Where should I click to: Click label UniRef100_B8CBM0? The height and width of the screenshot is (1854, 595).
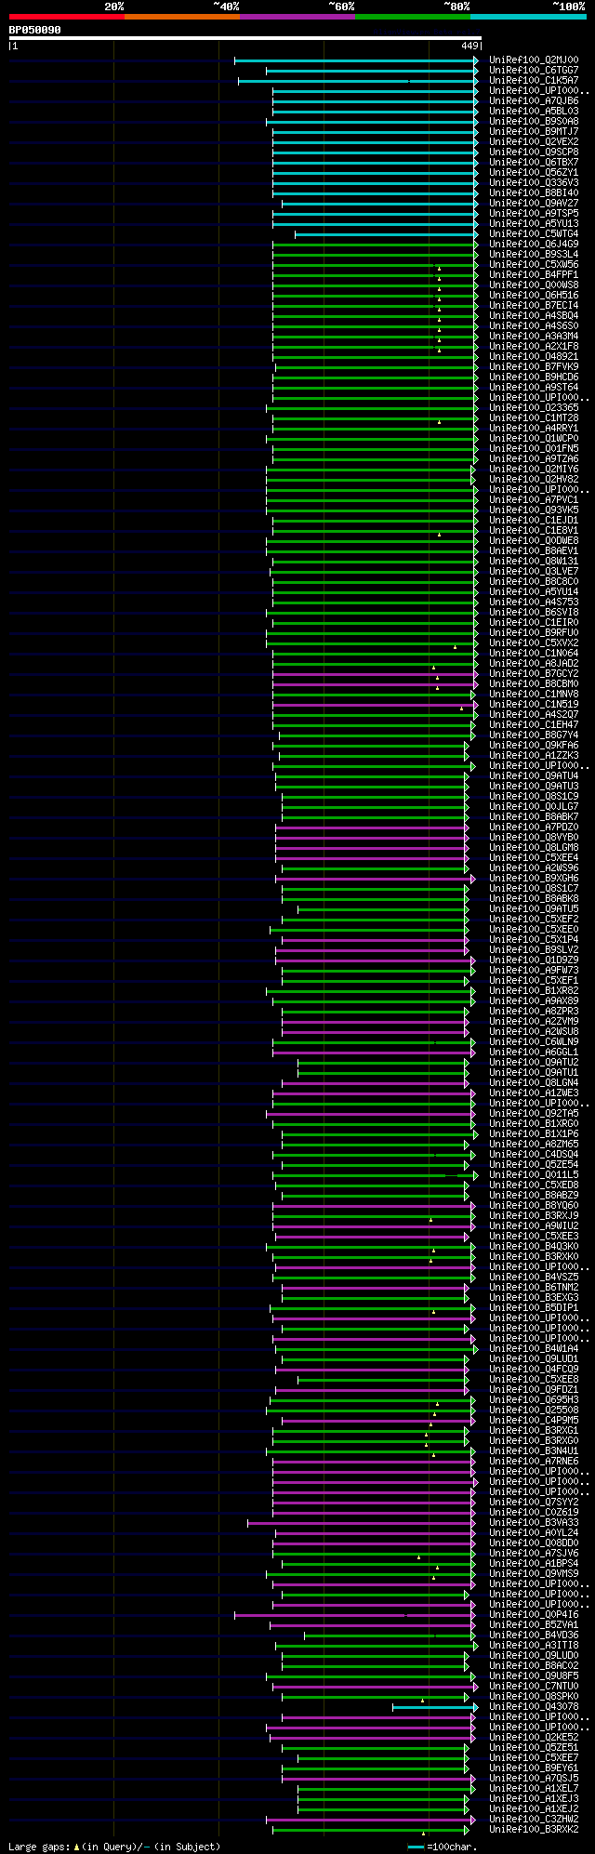point(534,683)
